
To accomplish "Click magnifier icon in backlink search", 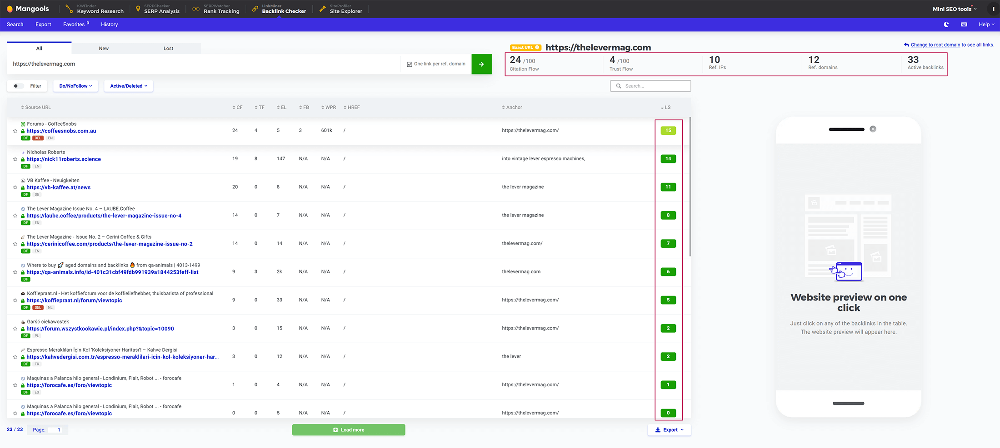I will [x=619, y=86].
